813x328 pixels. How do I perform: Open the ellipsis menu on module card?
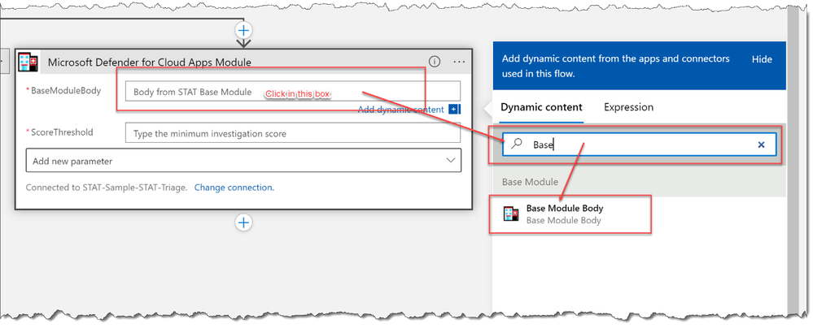tap(459, 62)
